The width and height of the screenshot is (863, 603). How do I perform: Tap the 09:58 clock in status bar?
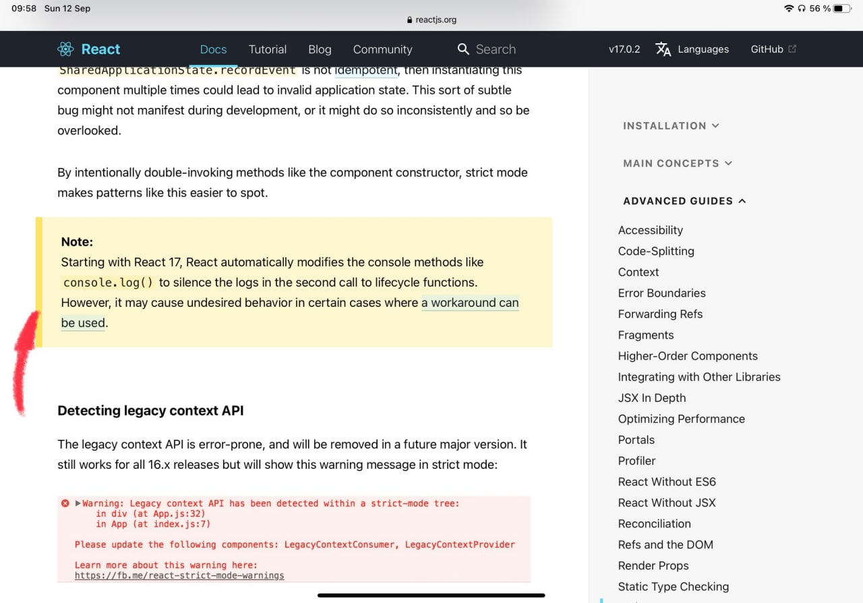pyautogui.click(x=24, y=9)
